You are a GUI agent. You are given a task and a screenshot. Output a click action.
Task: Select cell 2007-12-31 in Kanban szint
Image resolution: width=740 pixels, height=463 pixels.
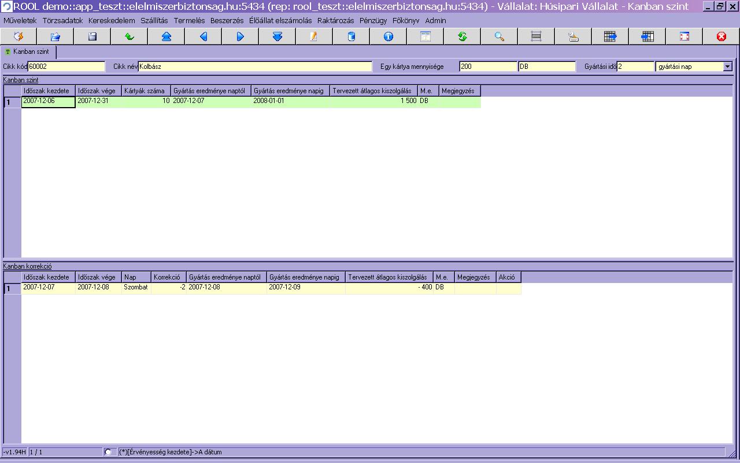(99, 102)
